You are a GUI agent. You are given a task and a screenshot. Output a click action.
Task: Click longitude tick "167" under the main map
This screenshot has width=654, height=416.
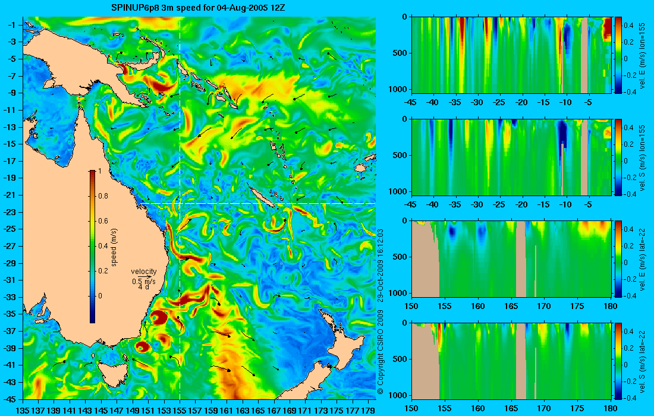pos(274,410)
